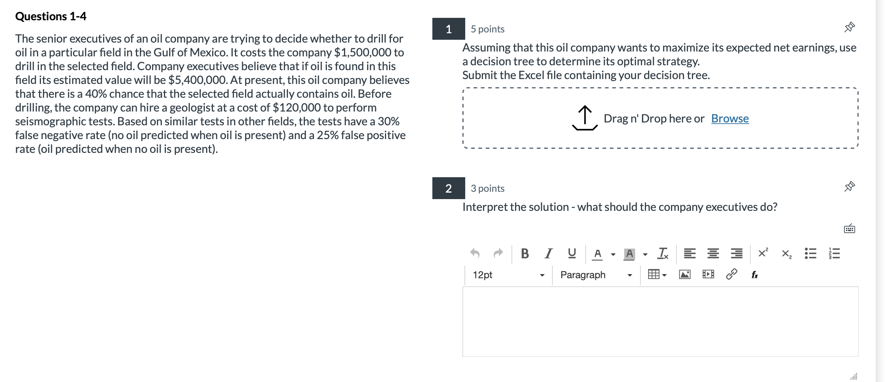Insert a hyperlink using the link icon

(732, 275)
